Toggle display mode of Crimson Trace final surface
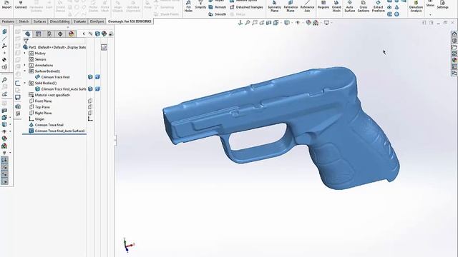The width and height of the screenshot is (458, 257). 97,77
